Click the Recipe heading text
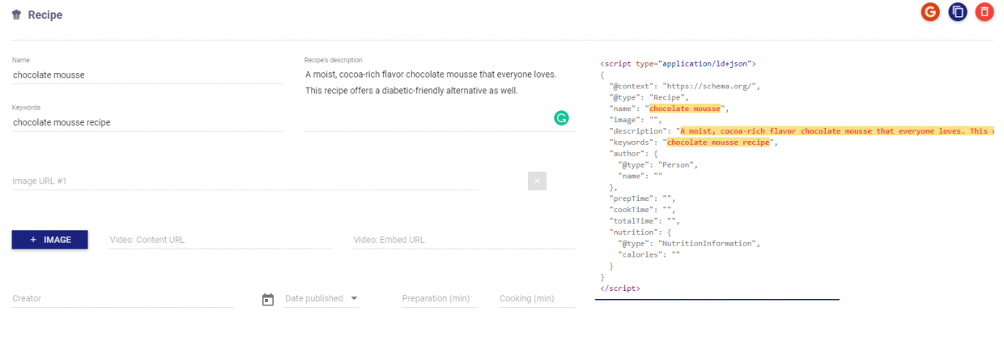This screenshot has height=337, width=1004. [45, 15]
